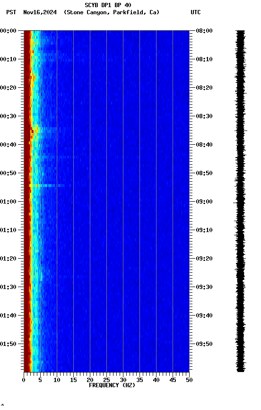Click the FREQUENCY (HZ) axis label
The image size is (261, 410).
point(112,385)
